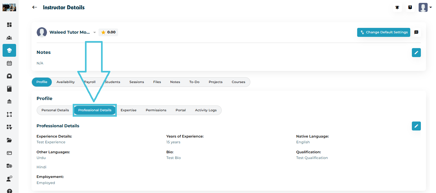Select the Expertise sub-tab
The height and width of the screenshot is (193, 436).
(128, 110)
